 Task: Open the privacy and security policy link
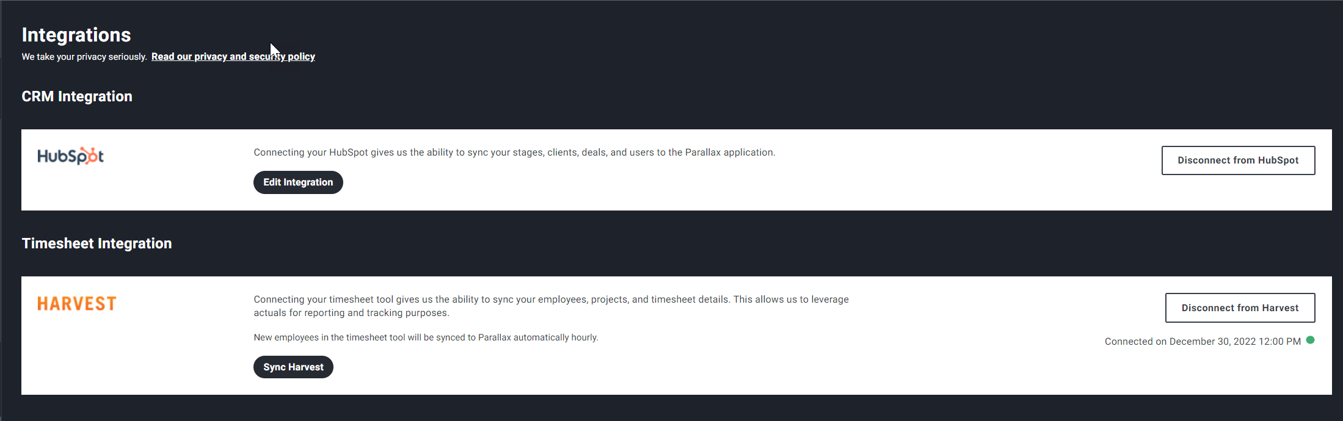pyautogui.click(x=233, y=56)
